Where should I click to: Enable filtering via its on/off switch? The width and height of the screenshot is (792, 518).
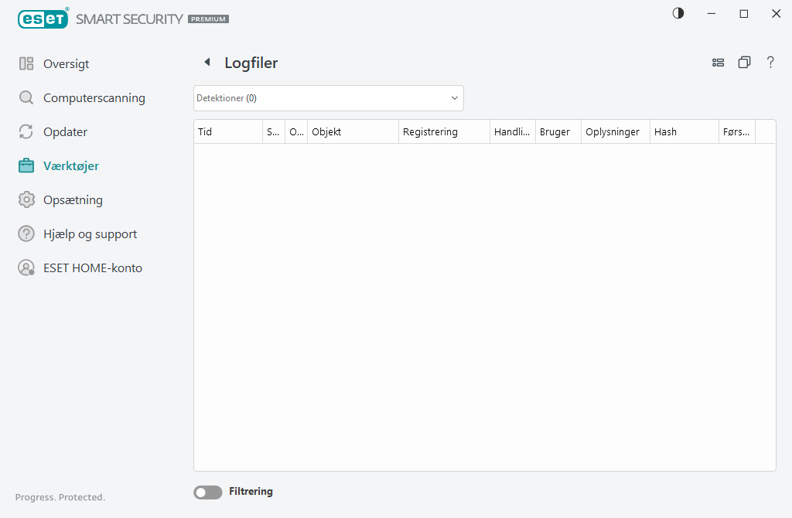(x=207, y=492)
